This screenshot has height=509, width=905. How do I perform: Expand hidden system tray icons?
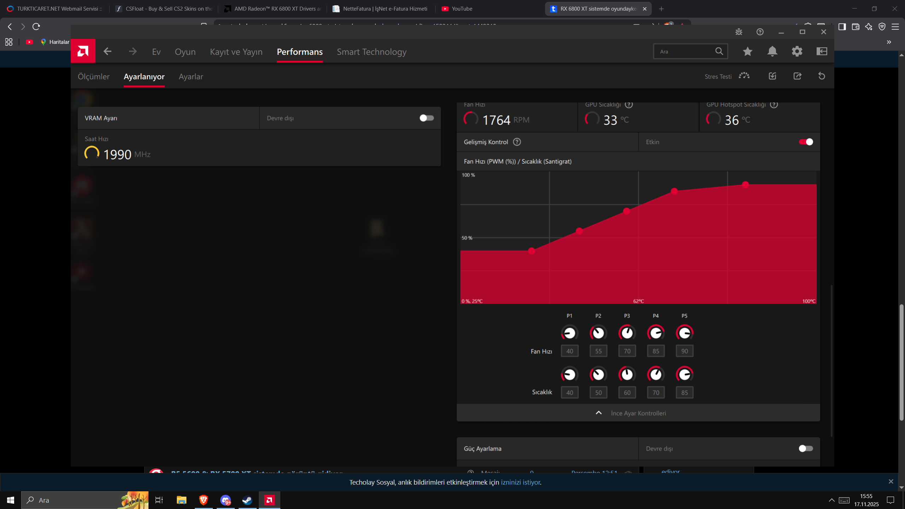pos(832,500)
